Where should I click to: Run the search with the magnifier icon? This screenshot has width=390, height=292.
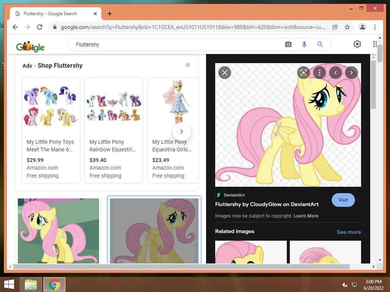pos(320,44)
